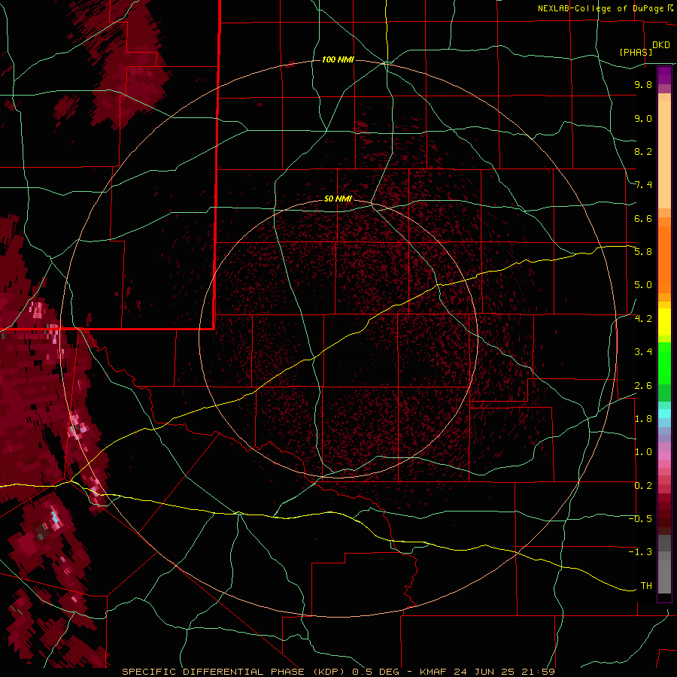Image resolution: width=677 pixels, height=677 pixels.
Task: Click the -1.3 value on the color scale
Action: [640, 552]
